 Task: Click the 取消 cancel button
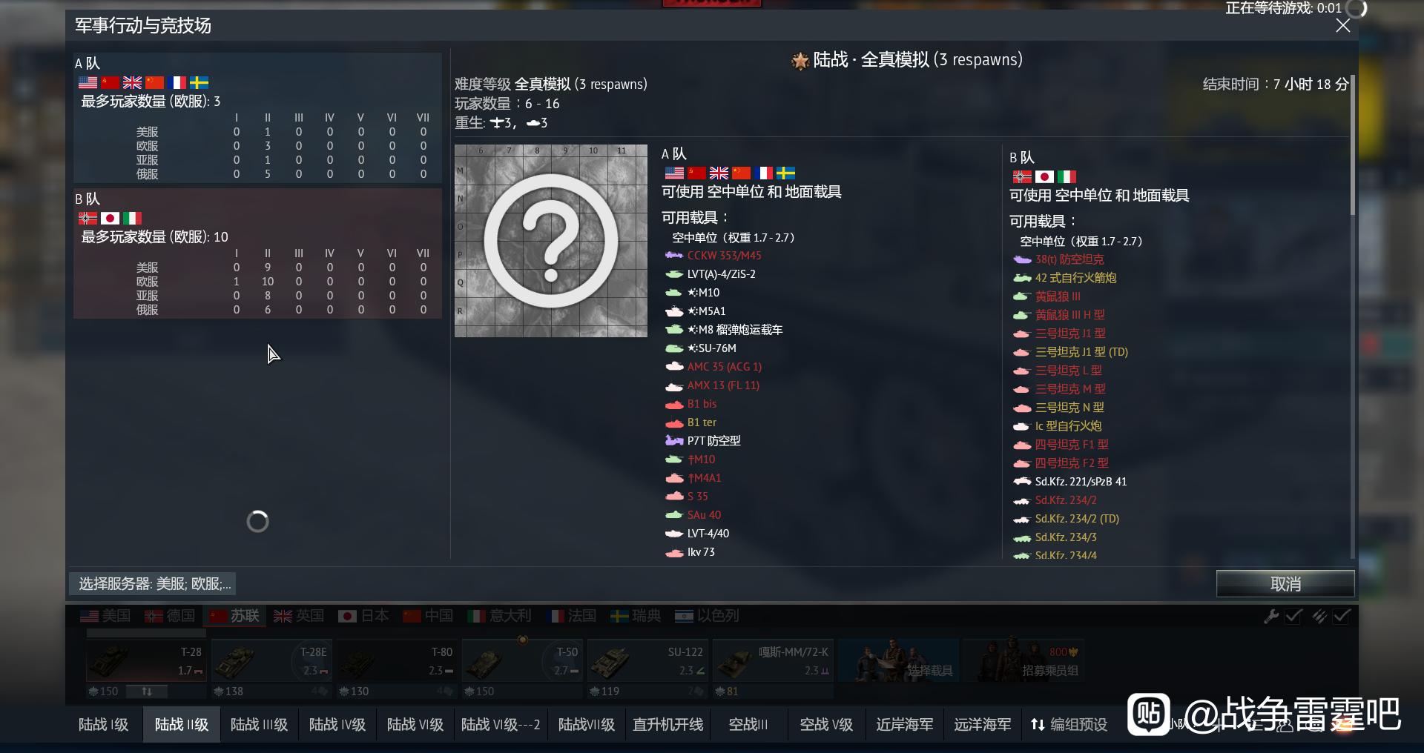coord(1285,584)
